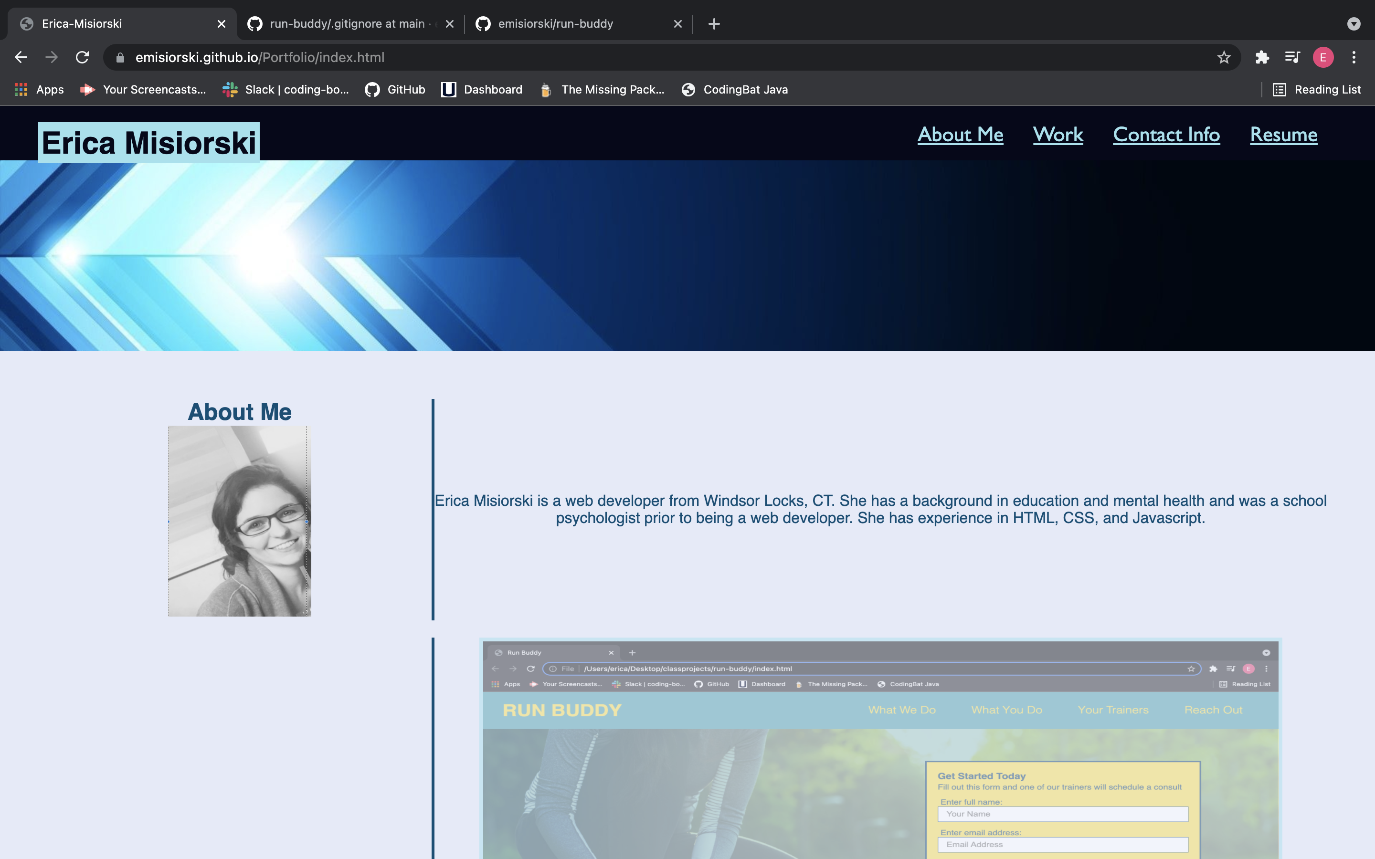Image resolution: width=1375 pixels, height=859 pixels.
Task: Reload the current page
Action: tap(83, 57)
